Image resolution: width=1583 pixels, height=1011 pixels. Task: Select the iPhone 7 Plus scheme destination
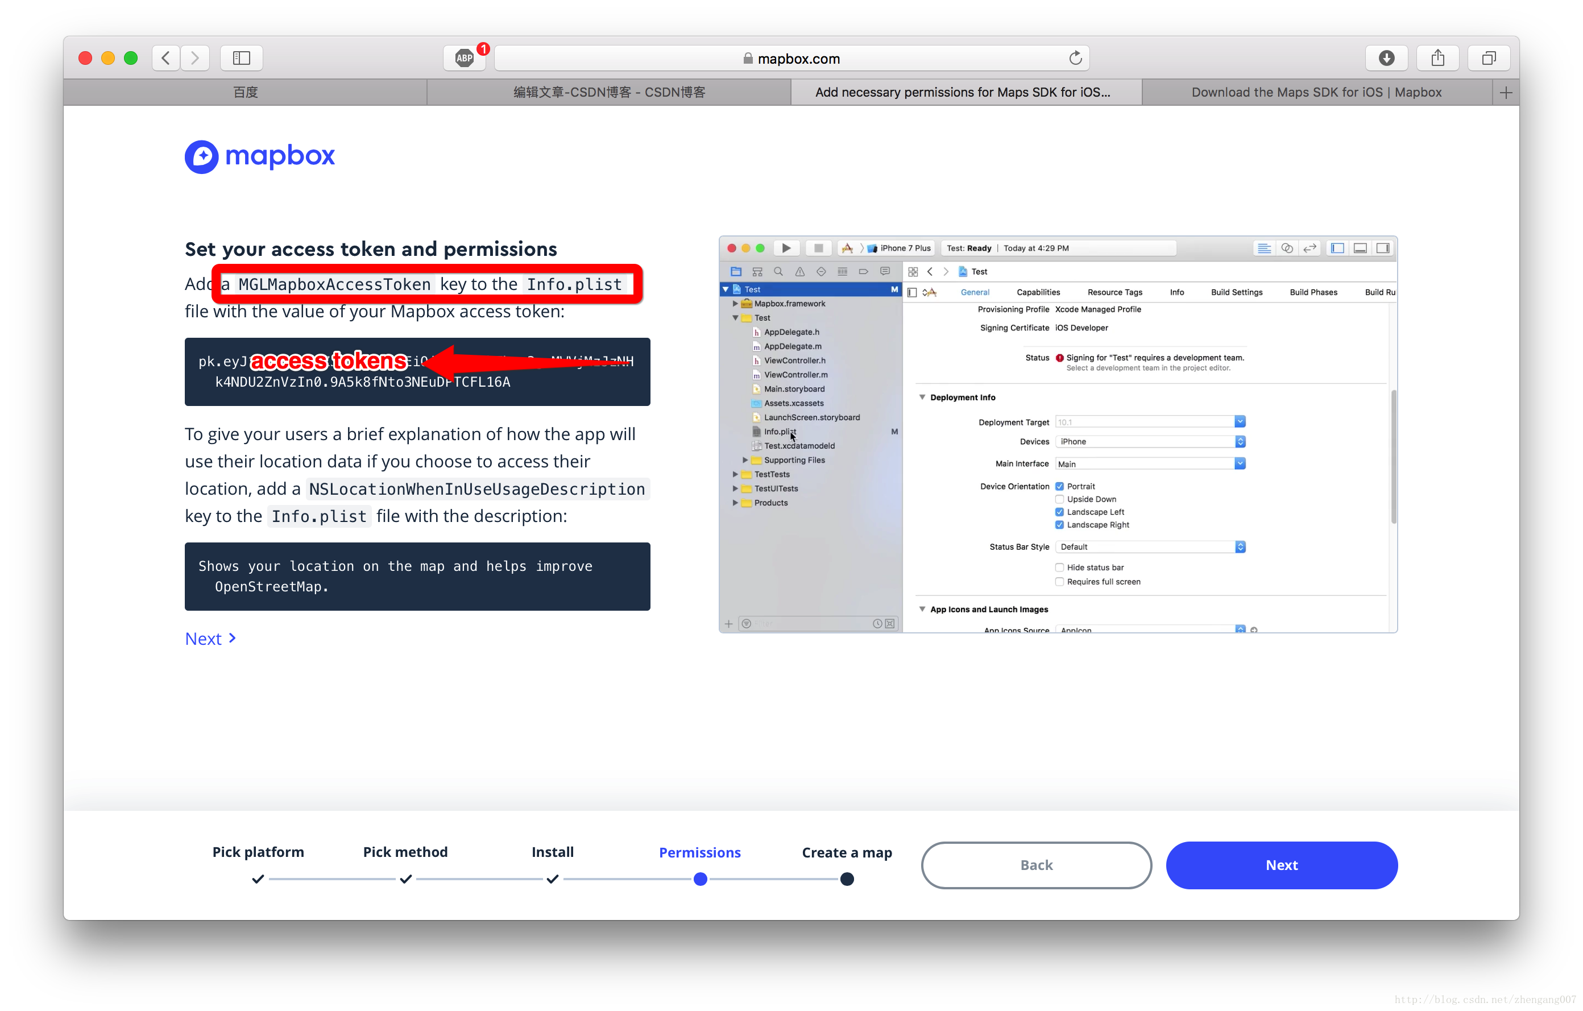[x=898, y=248]
